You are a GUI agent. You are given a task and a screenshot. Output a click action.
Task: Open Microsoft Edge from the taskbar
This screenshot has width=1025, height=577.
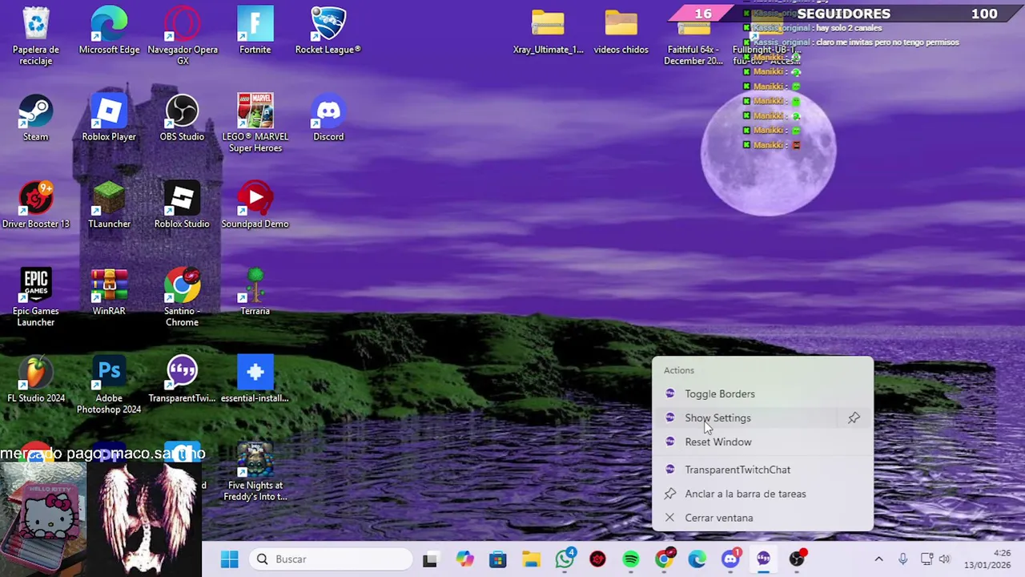[x=697, y=559]
